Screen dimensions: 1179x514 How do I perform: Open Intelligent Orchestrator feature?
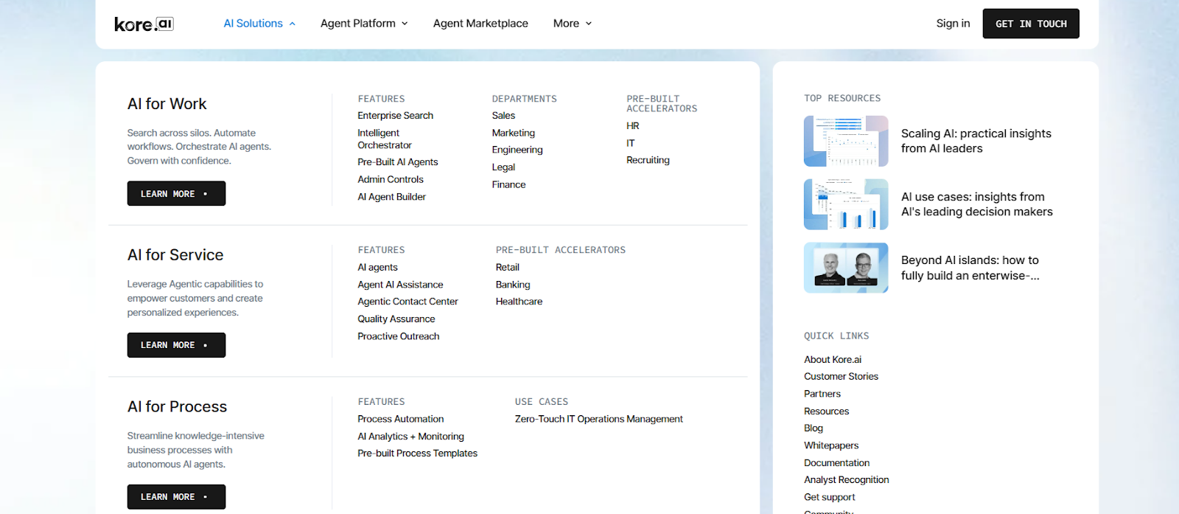coord(385,139)
